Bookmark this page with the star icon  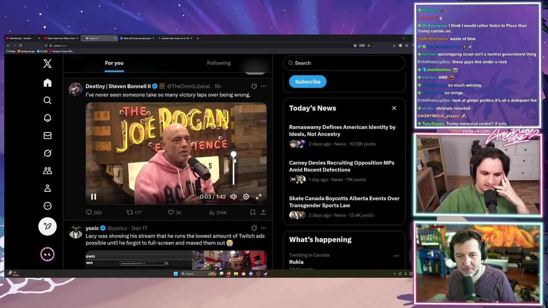coord(369,45)
